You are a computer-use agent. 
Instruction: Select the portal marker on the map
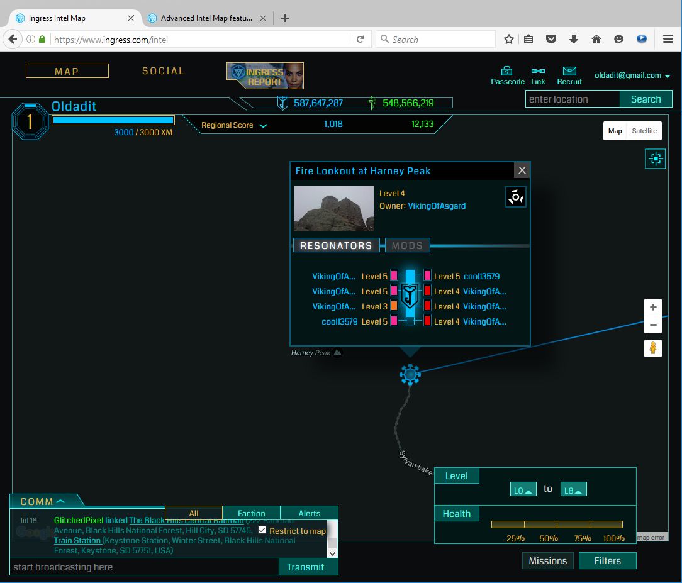click(x=410, y=375)
